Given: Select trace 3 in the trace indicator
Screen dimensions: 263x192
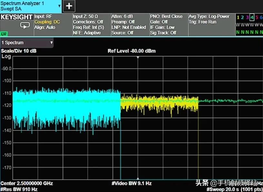Looking at the screenshot, I should click(247, 17).
